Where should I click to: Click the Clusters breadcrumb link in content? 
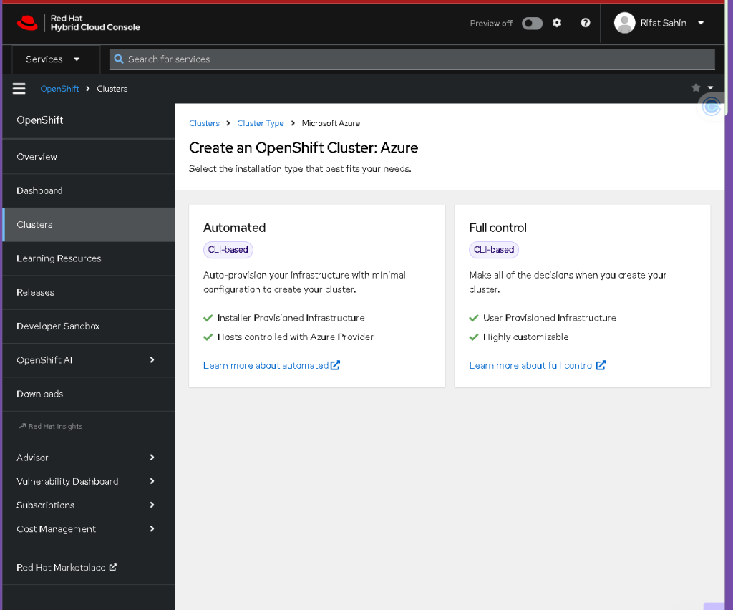pyautogui.click(x=204, y=123)
